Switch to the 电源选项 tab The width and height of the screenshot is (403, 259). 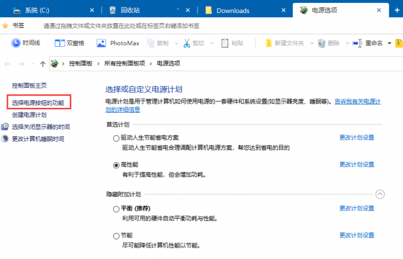(x=341, y=10)
